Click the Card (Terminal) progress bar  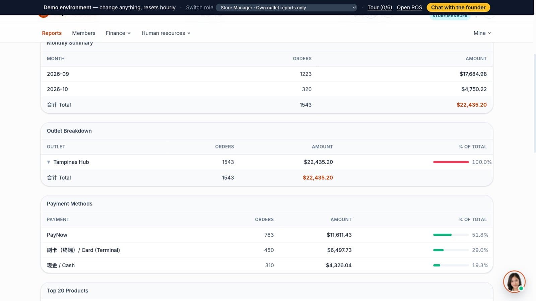451,250
